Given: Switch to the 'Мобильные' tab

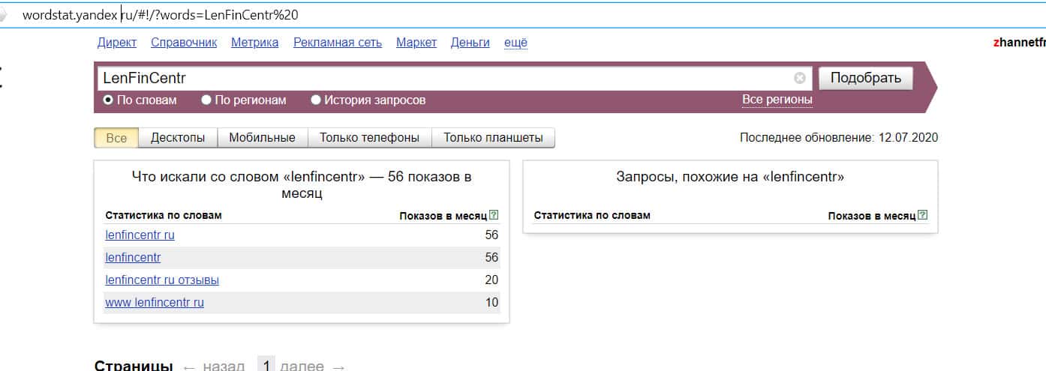Looking at the screenshot, I should click(x=262, y=138).
